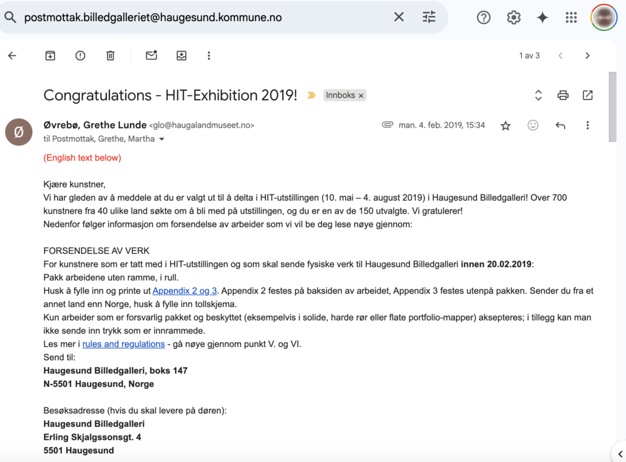The height and width of the screenshot is (462, 626).
Task: Open the email in a new window
Action: click(x=588, y=95)
